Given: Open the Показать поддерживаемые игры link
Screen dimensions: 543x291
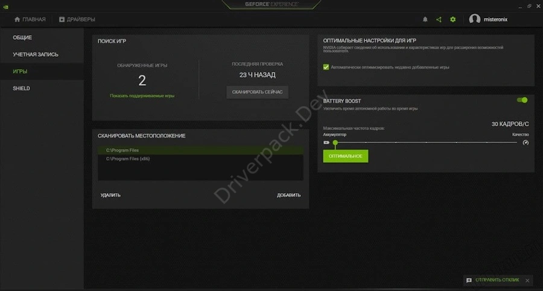Looking at the screenshot, I should (x=142, y=95).
